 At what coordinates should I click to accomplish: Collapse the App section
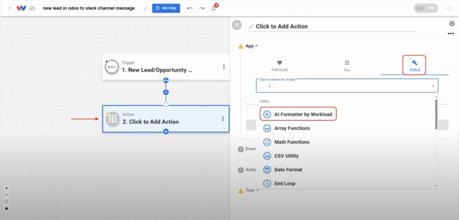click(251, 46)
